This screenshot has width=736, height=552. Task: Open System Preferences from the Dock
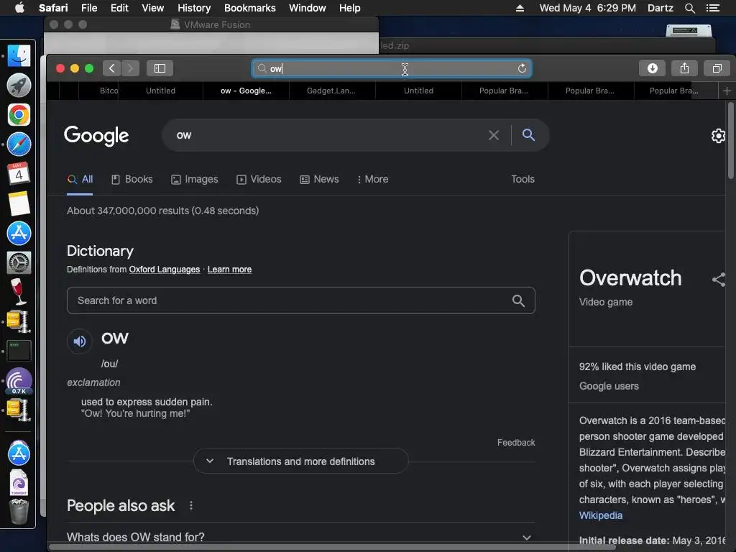(x=19, y=262)
